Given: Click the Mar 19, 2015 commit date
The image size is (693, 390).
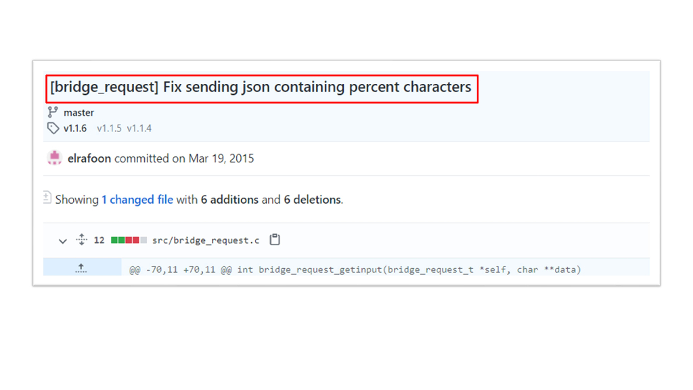Looking at the screenshot, I should click(221, 158).
